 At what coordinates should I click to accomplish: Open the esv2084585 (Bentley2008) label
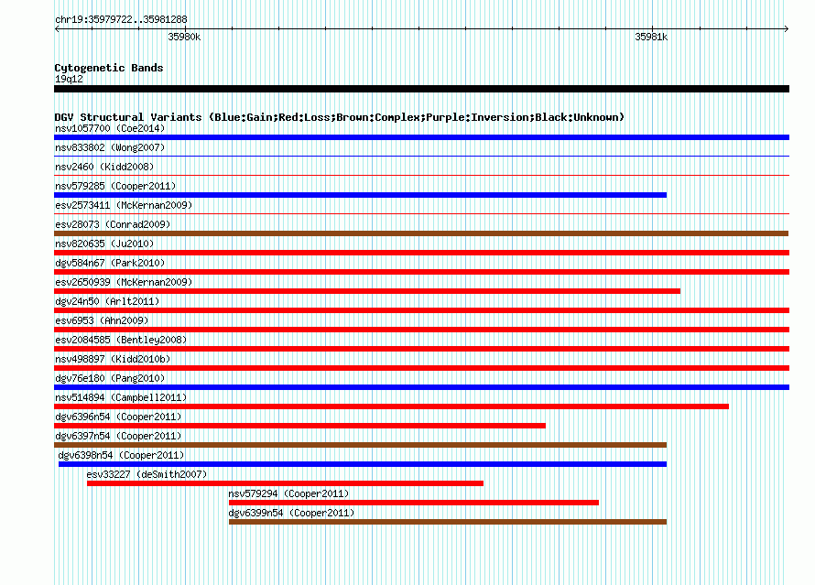click(x=121, y=340)
